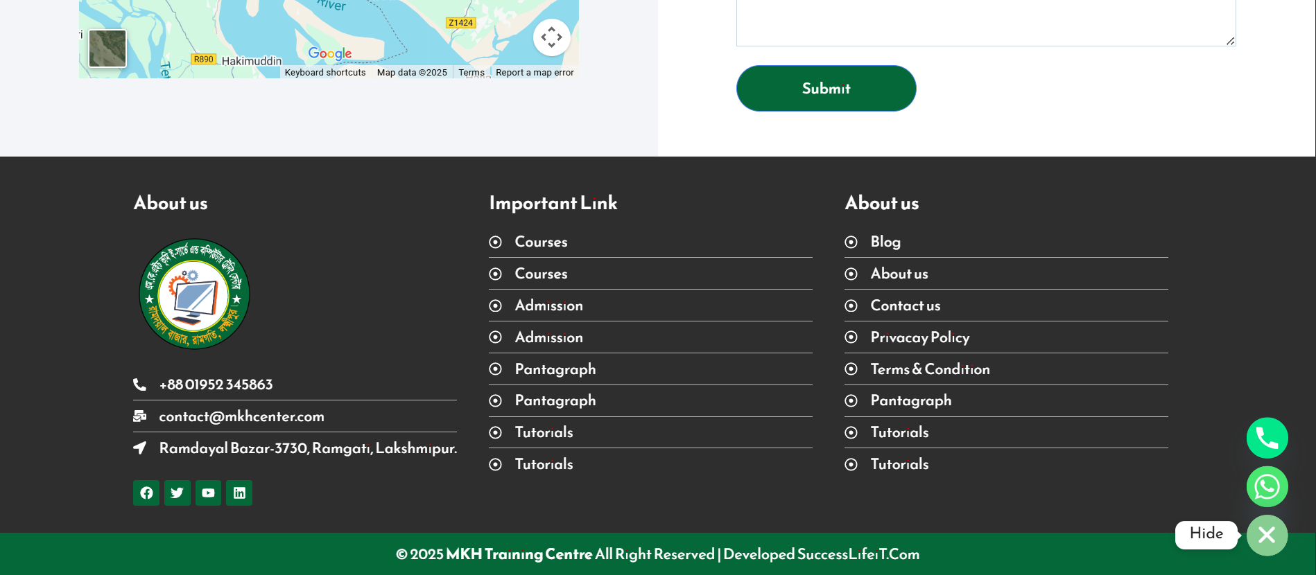Screen dimensions: 1316x575
Task: Click the Facebook social icon
Action: pos(146,493)
